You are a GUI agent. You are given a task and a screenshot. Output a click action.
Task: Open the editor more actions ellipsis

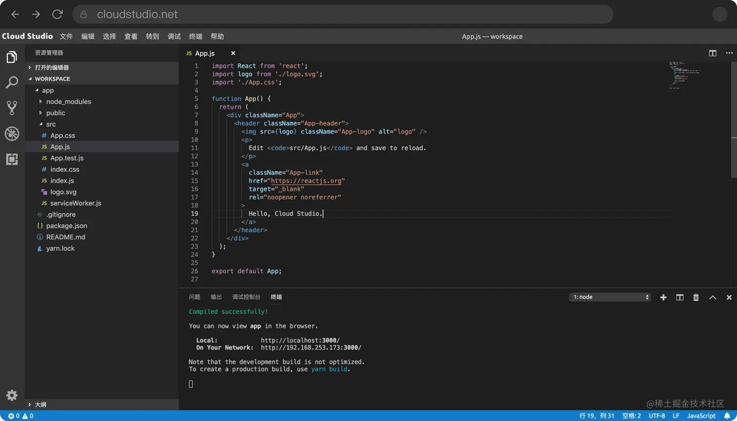click(729, 53)
